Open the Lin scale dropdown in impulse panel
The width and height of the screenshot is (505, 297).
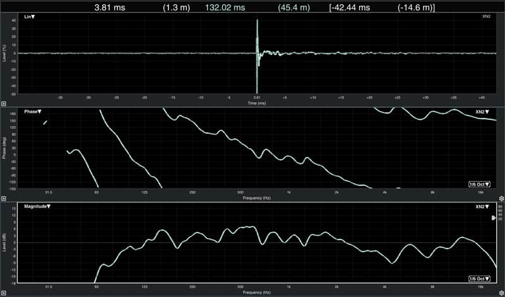(x=29, y=17)
